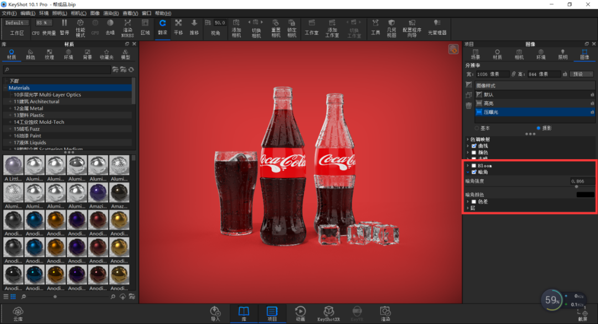The width and height of the screenshot is (598, 324).
Task: Click the refresh icon beside library search
Action: pyautogui.click(x=131, y=70)
